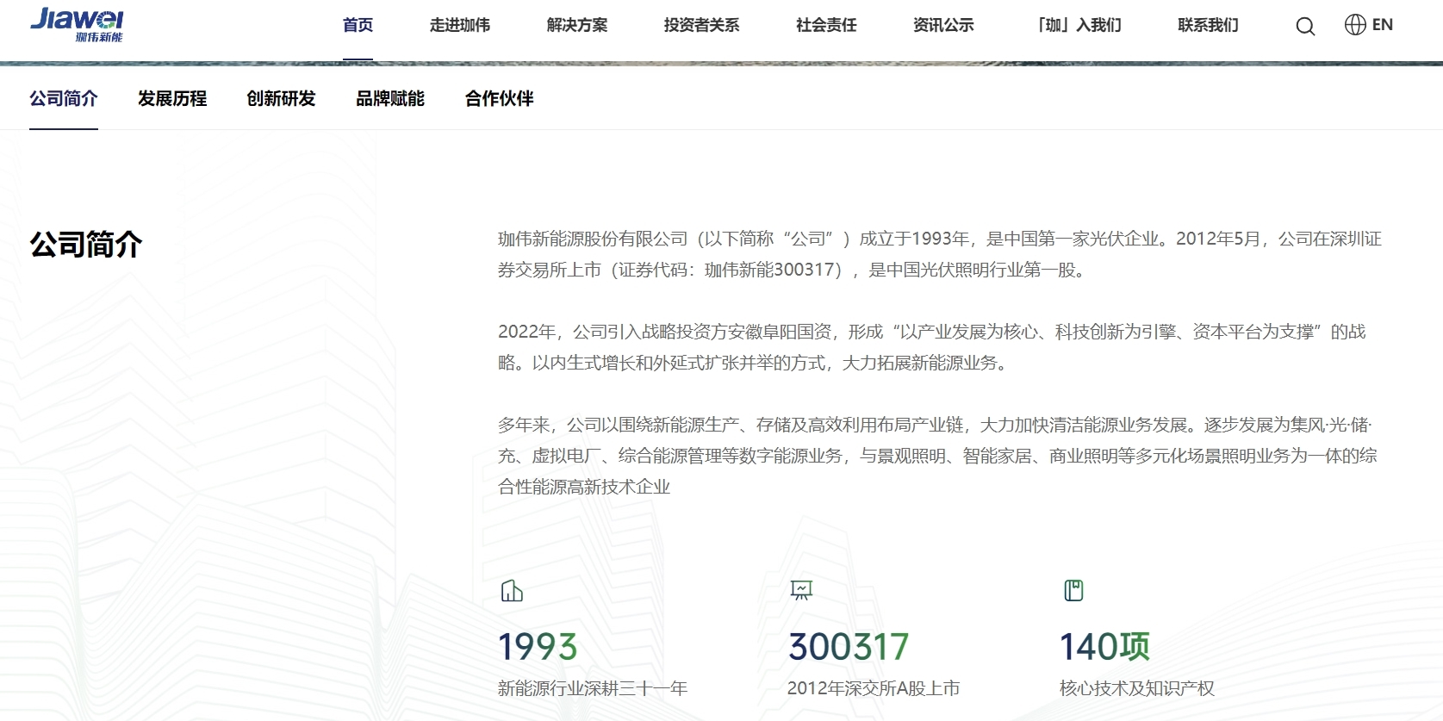Select the 公司简介 tab

pos(64,98)
